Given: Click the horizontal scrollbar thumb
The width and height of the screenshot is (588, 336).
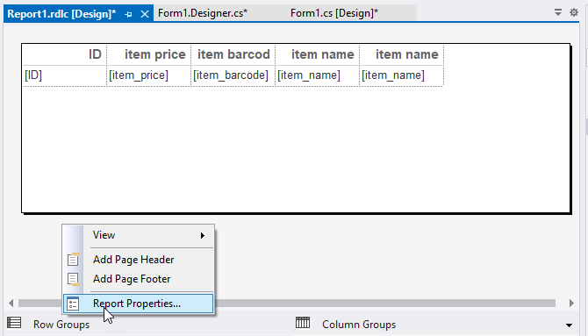Looking at the screenshot, I should 287,303.
